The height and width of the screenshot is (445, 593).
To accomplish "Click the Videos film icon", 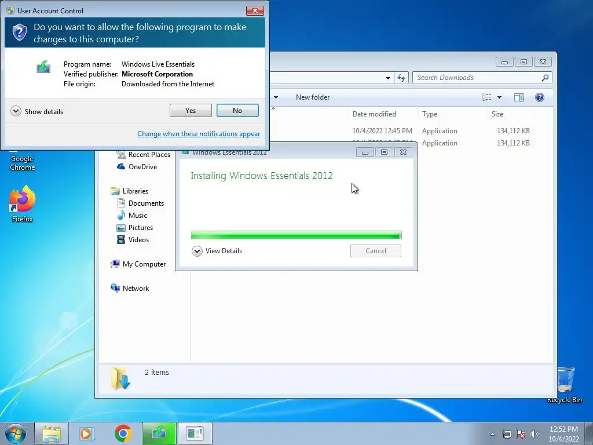I will [121, 239].
